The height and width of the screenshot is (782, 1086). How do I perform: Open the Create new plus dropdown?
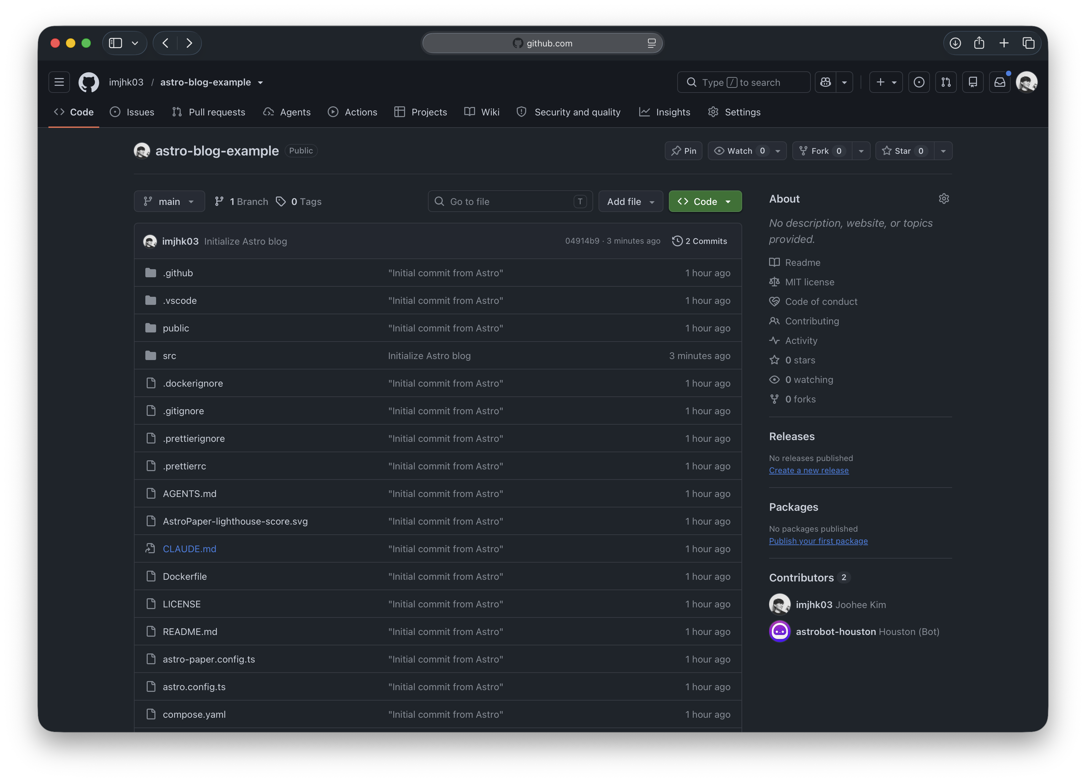pyautogui.click(x=886, y=82)
